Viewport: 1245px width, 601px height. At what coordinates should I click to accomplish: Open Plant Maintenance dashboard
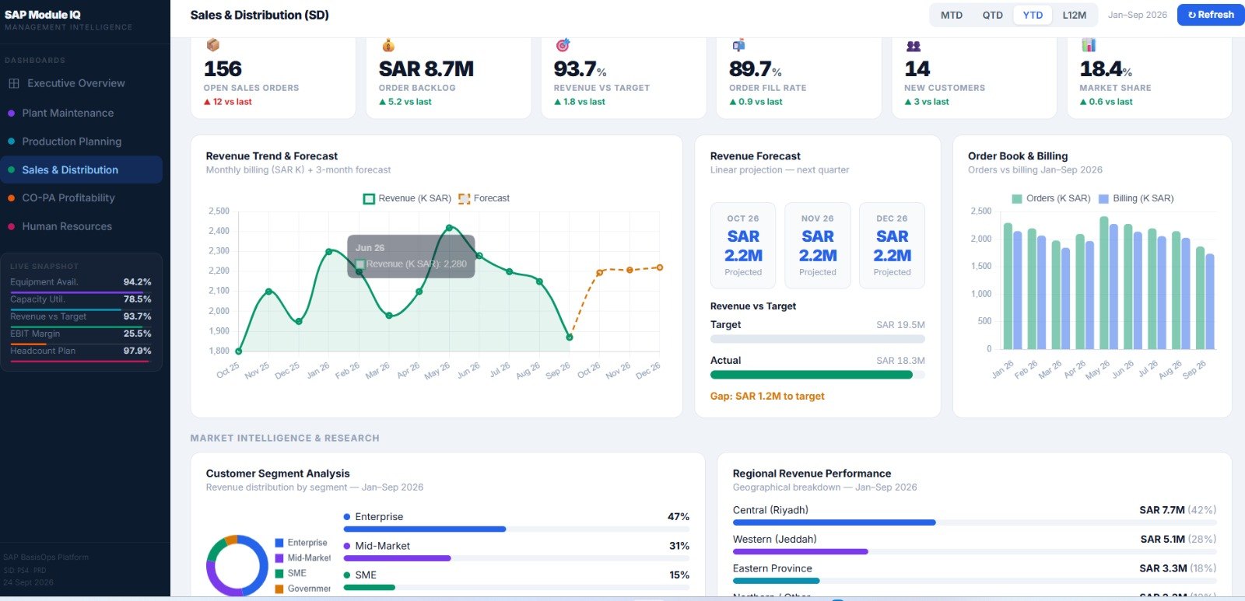point(81,114)
